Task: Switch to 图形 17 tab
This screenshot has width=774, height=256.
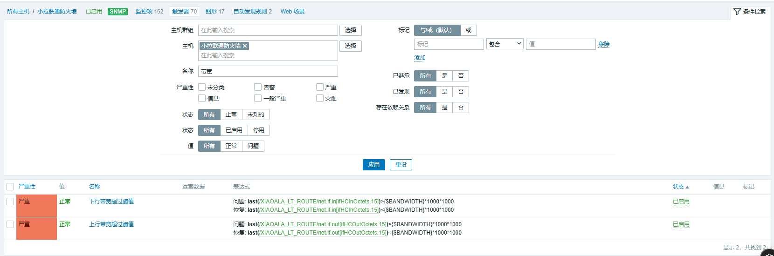Action: tap(215, 12)
